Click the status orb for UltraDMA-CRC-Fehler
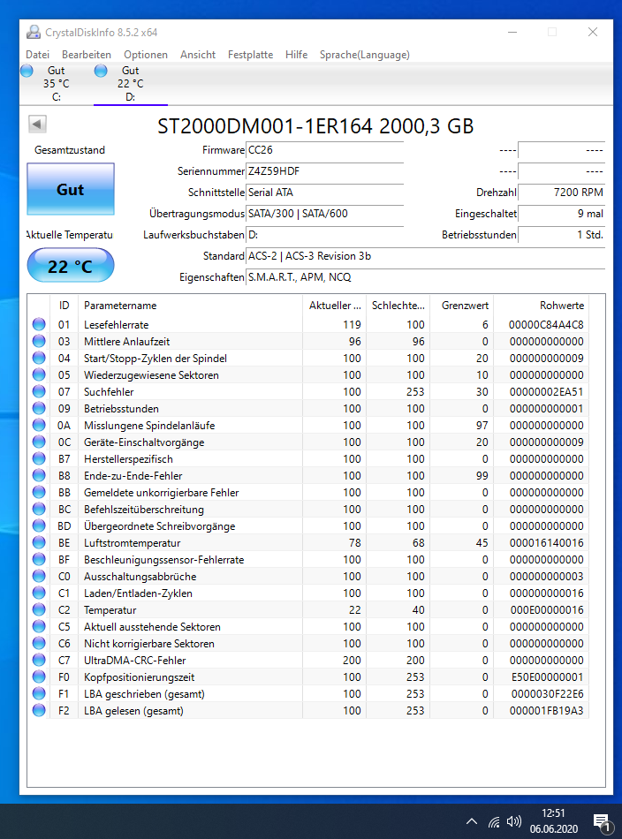 pyautogui.click(x=39, y=660)
